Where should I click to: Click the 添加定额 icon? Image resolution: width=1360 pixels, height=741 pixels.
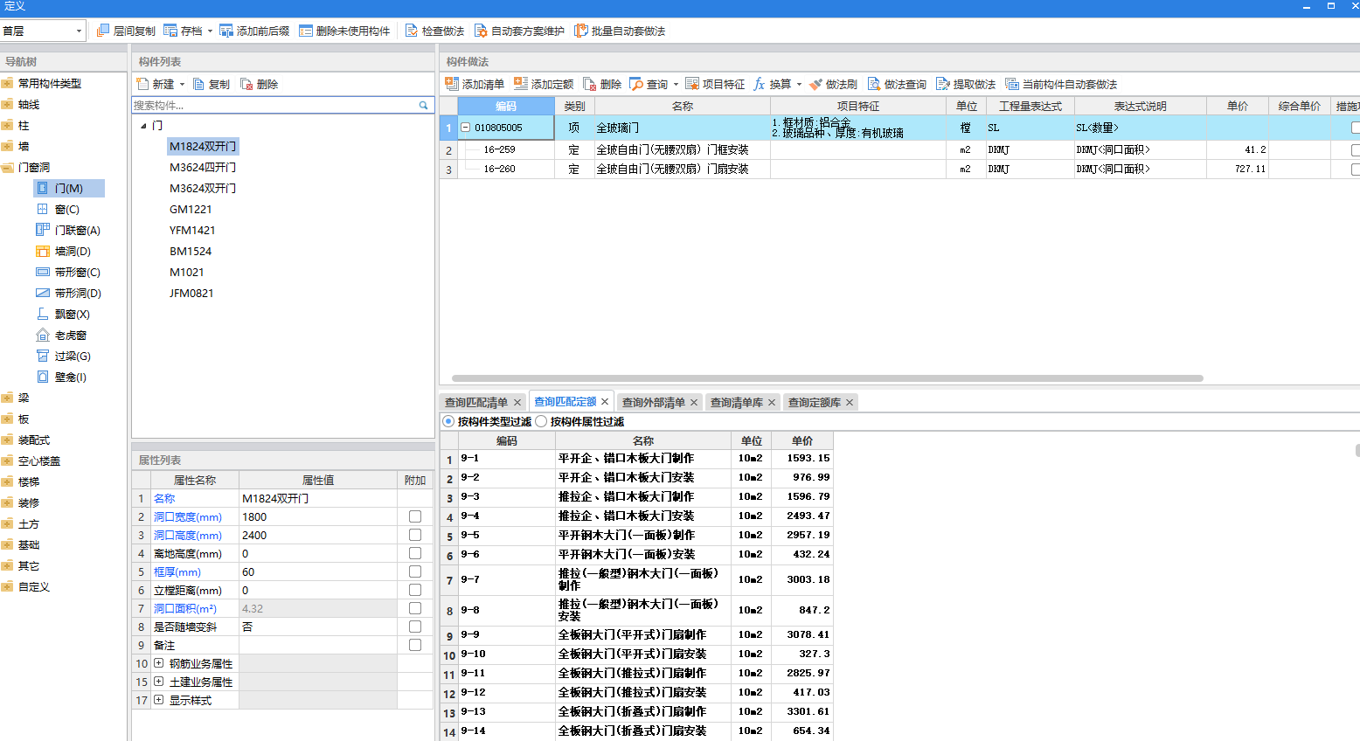click(521, 84)
